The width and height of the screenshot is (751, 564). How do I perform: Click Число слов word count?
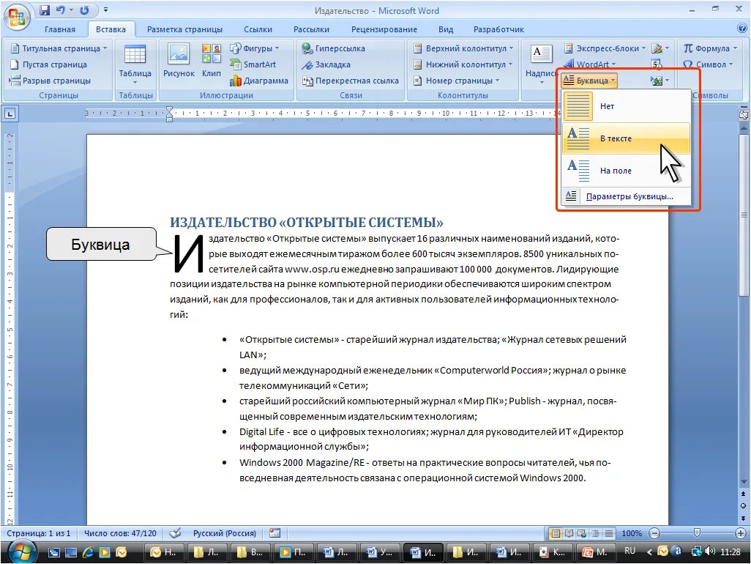point(120,533)
